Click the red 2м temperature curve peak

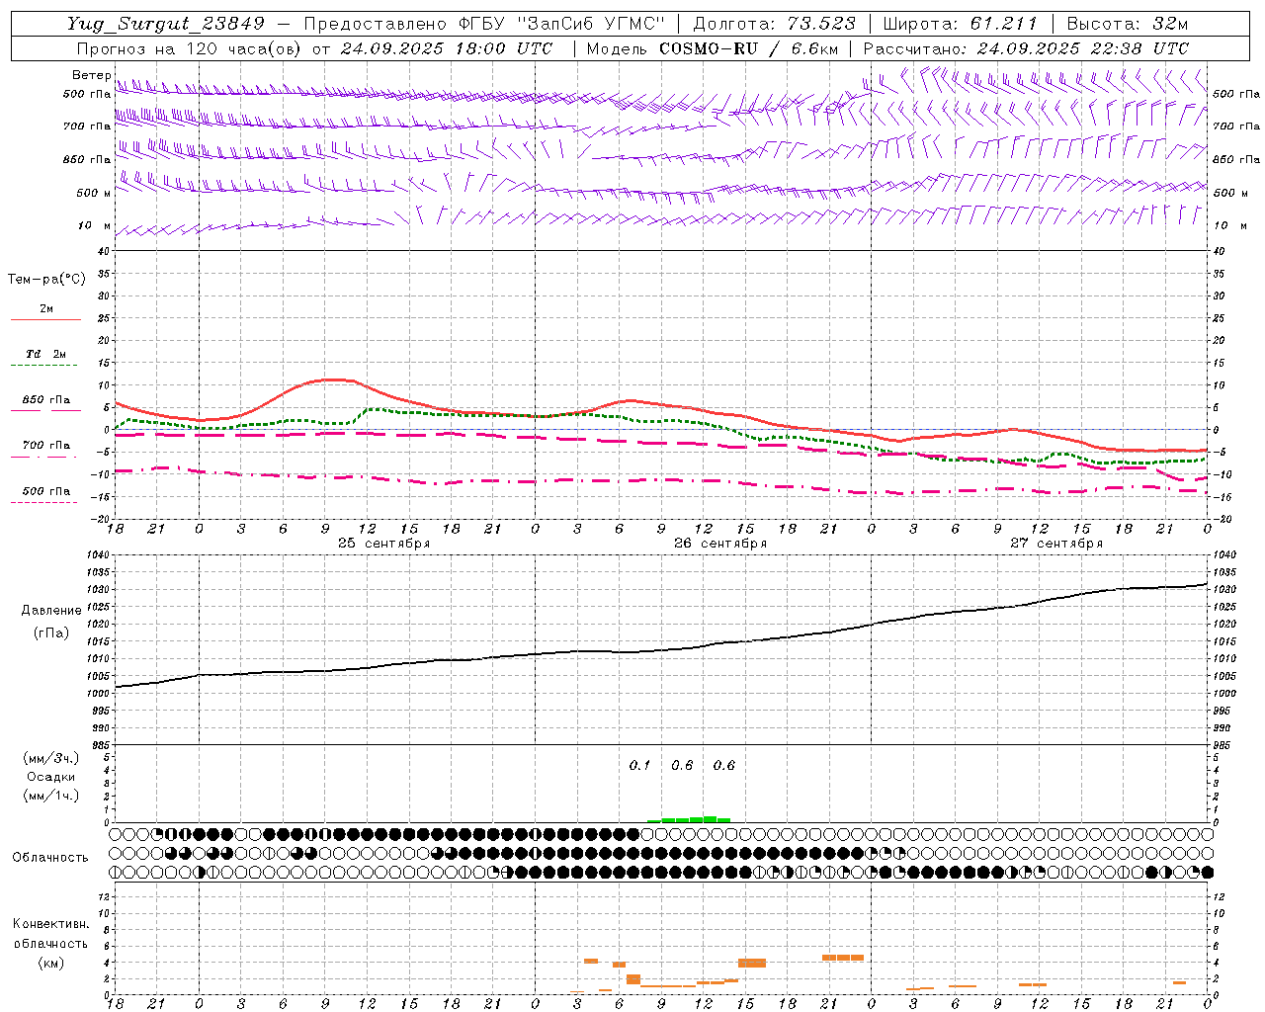[334, 379]
